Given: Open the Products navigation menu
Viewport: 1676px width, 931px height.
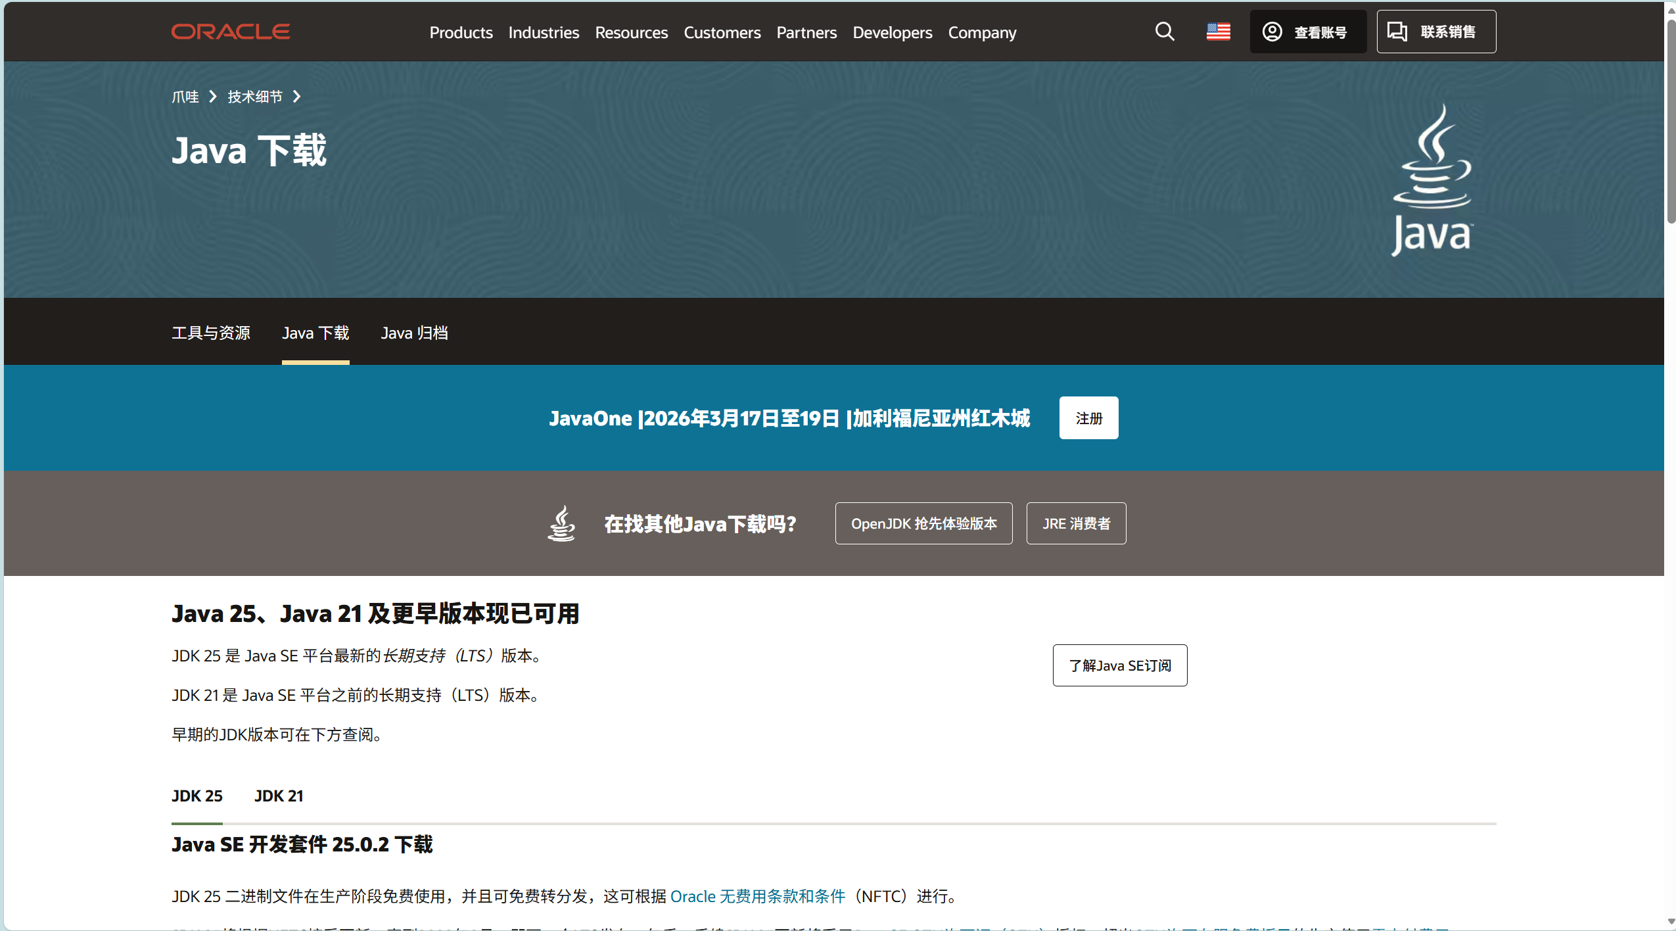Looking at the screenshot, I should (x=461, y=32).
